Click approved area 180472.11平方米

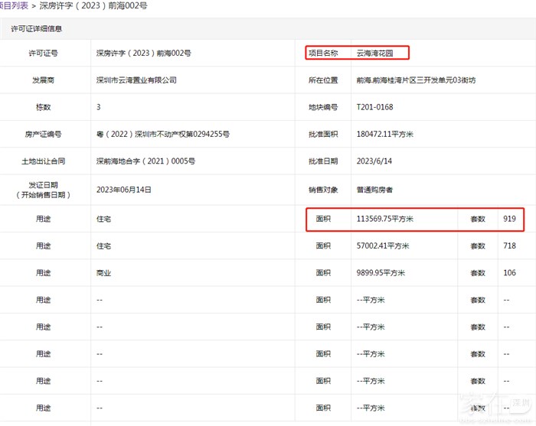385,135
